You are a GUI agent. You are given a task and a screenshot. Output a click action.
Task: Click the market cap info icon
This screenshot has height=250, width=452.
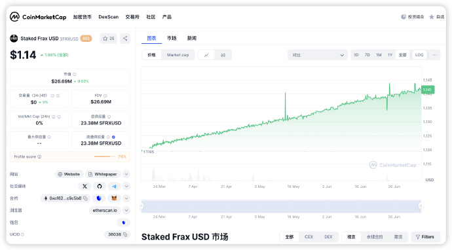[75, 75]
